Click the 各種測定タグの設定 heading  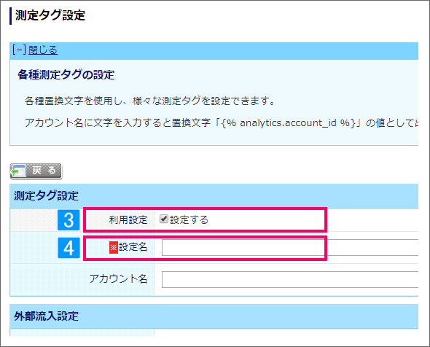66,74
